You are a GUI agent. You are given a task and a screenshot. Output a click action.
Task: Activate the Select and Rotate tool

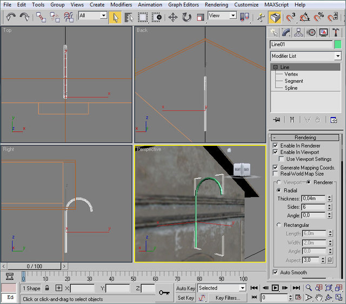pos(187,17)
